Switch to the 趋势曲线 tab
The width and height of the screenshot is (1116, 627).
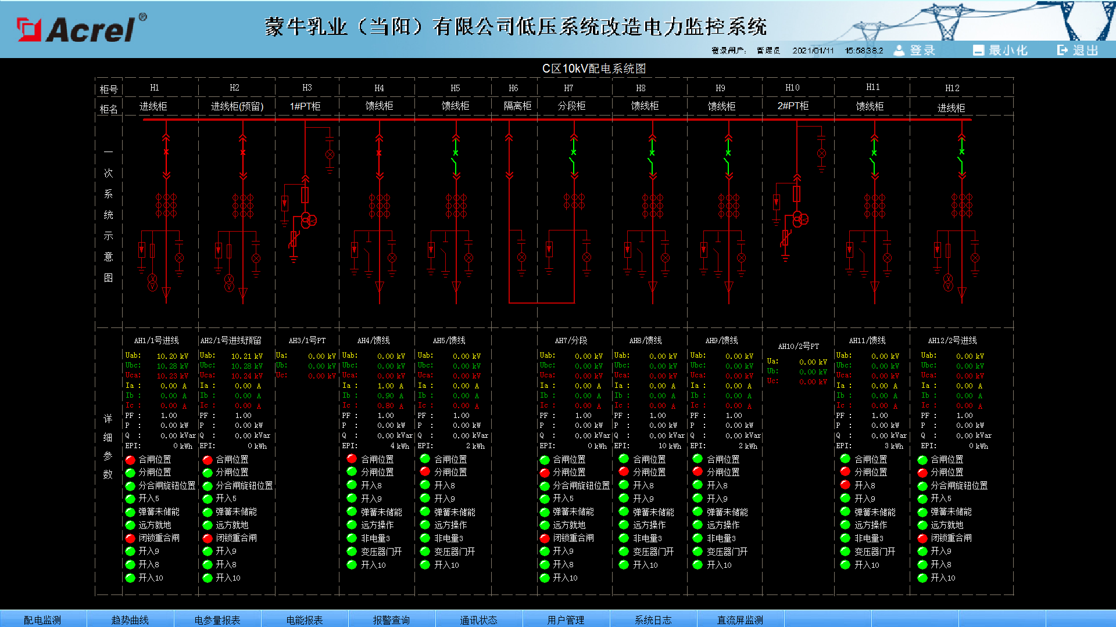[x=130, y=619]
